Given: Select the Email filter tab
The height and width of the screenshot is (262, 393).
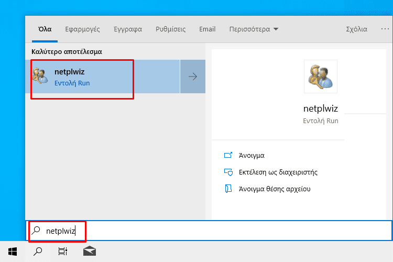Looking at the screenshot, I should coord(208,29).
